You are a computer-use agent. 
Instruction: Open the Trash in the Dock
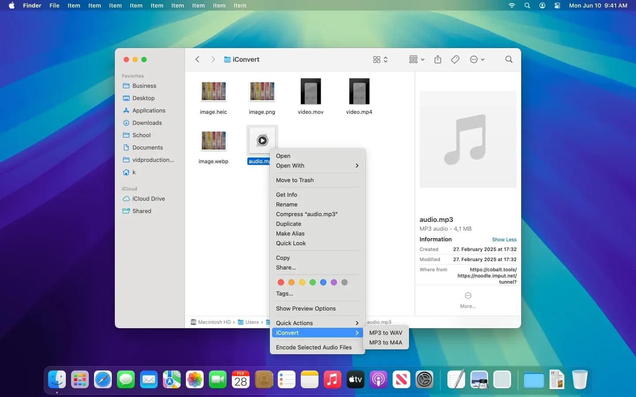[580, 380]
